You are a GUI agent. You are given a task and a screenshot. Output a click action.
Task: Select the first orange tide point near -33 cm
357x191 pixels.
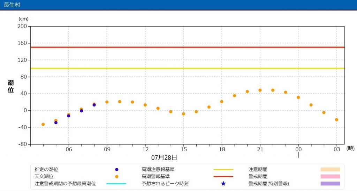click(x=43, y=124)
